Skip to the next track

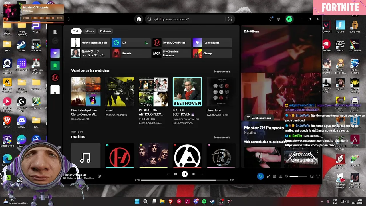click(194, 174)
